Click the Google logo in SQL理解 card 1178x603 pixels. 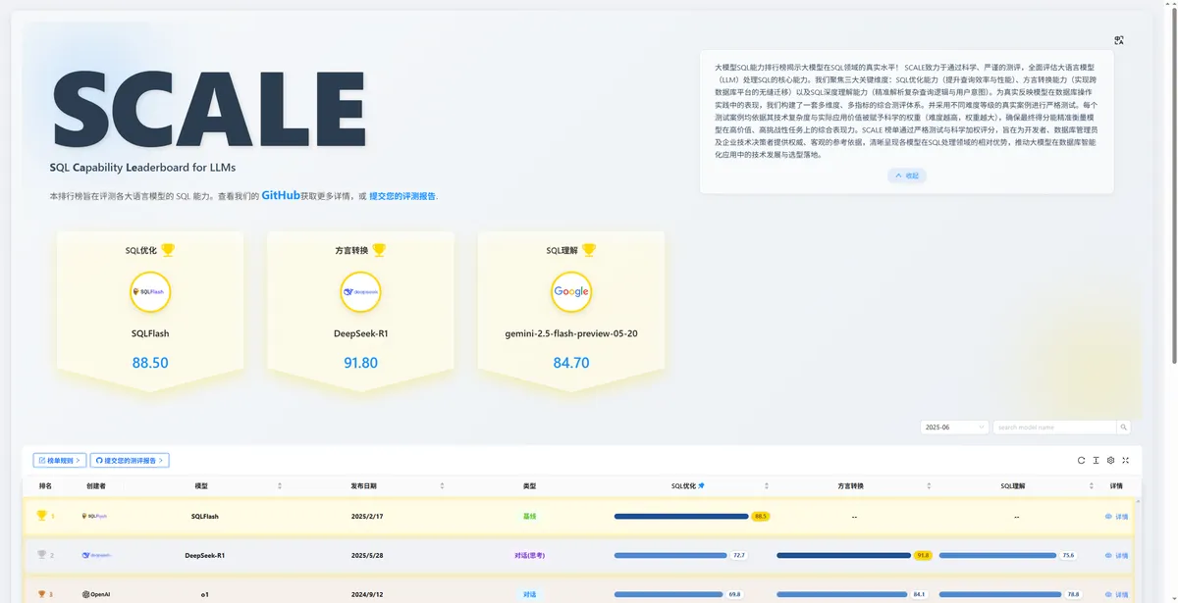click(570, 291)
